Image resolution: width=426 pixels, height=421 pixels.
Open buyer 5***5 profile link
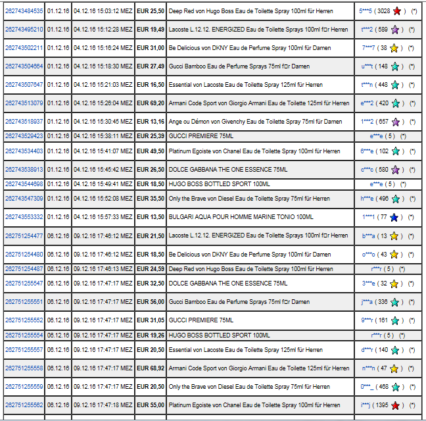[366, 11]
